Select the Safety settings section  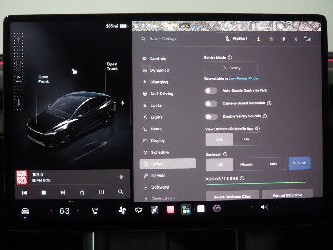coord(168,164)
